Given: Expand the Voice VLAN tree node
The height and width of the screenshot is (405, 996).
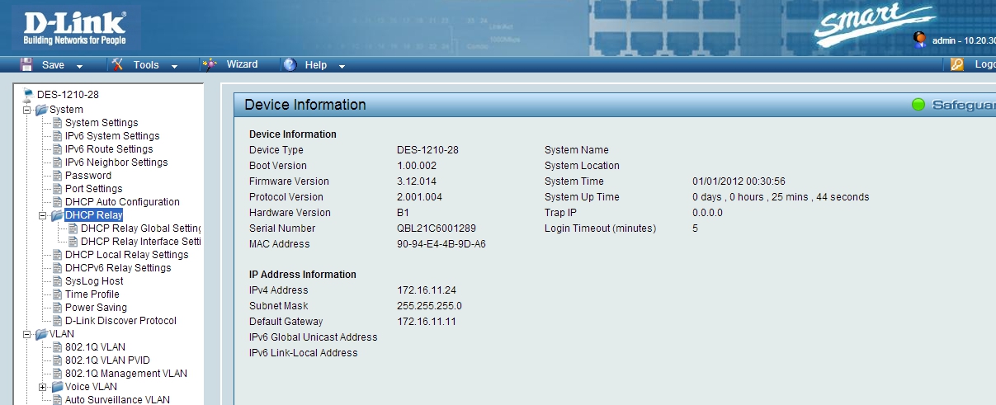Looking at the screenshot, I should click(43, 386).
